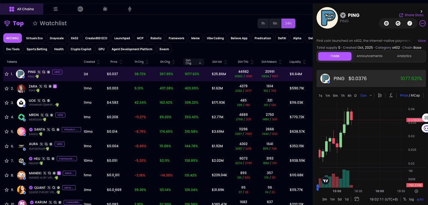
Task: Open the go-to-date calendar icon
Action: coord(356,199)
